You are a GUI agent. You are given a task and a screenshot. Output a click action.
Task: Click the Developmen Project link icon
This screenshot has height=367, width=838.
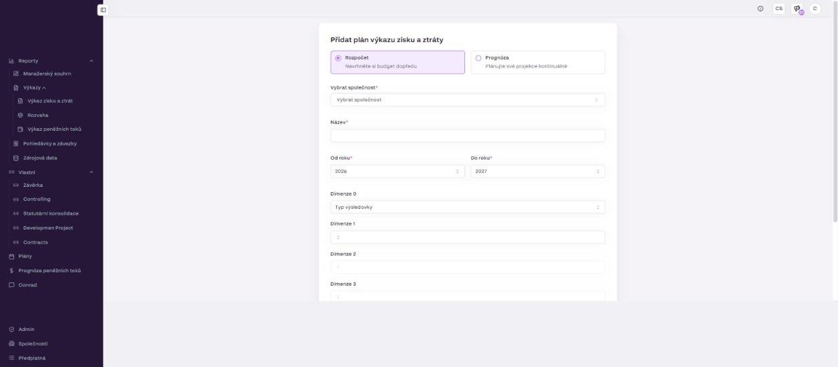click(x=16, y=228)
